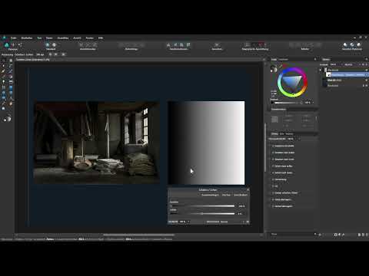The height and width of the screenshot is (276, 369).
Task: Open the Hilfe menu
Action: pyautogui.click(x=101, y=38)
